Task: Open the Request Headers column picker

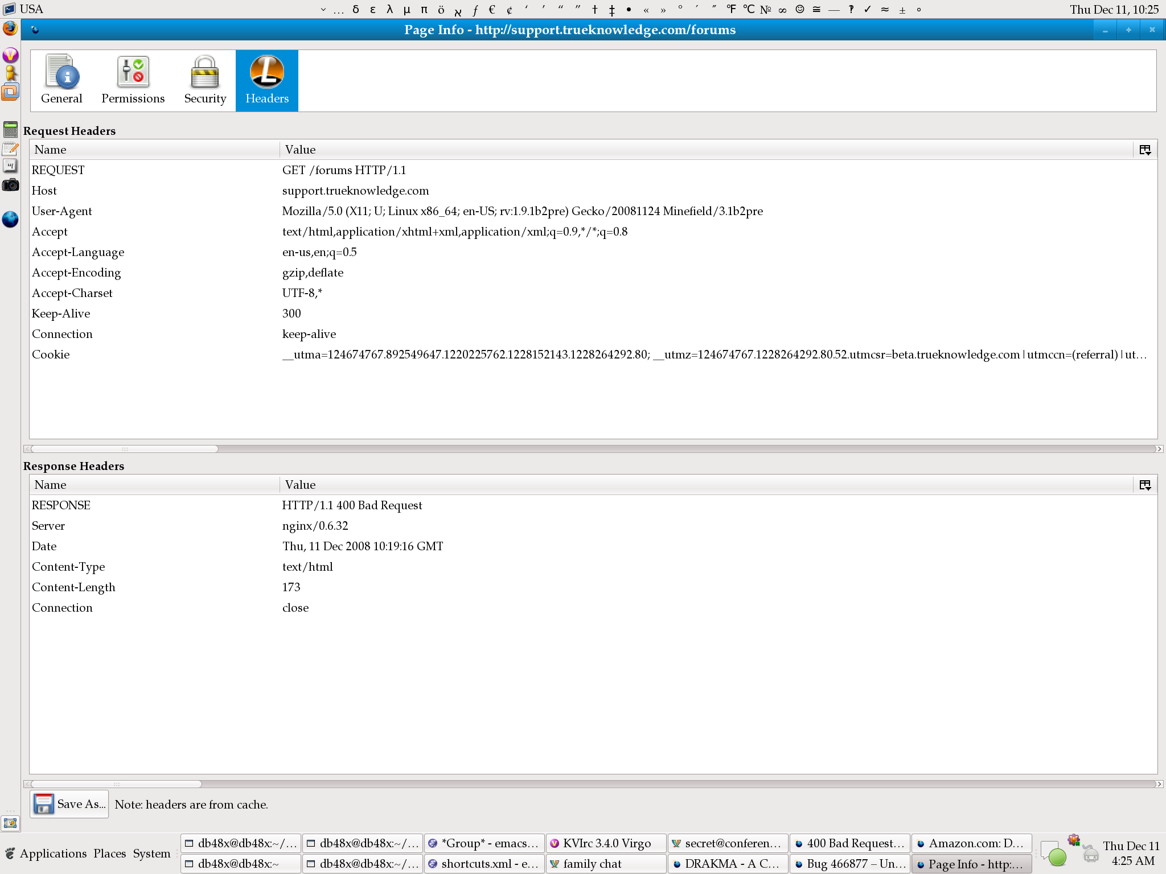Action: [x=1145, y=150]
